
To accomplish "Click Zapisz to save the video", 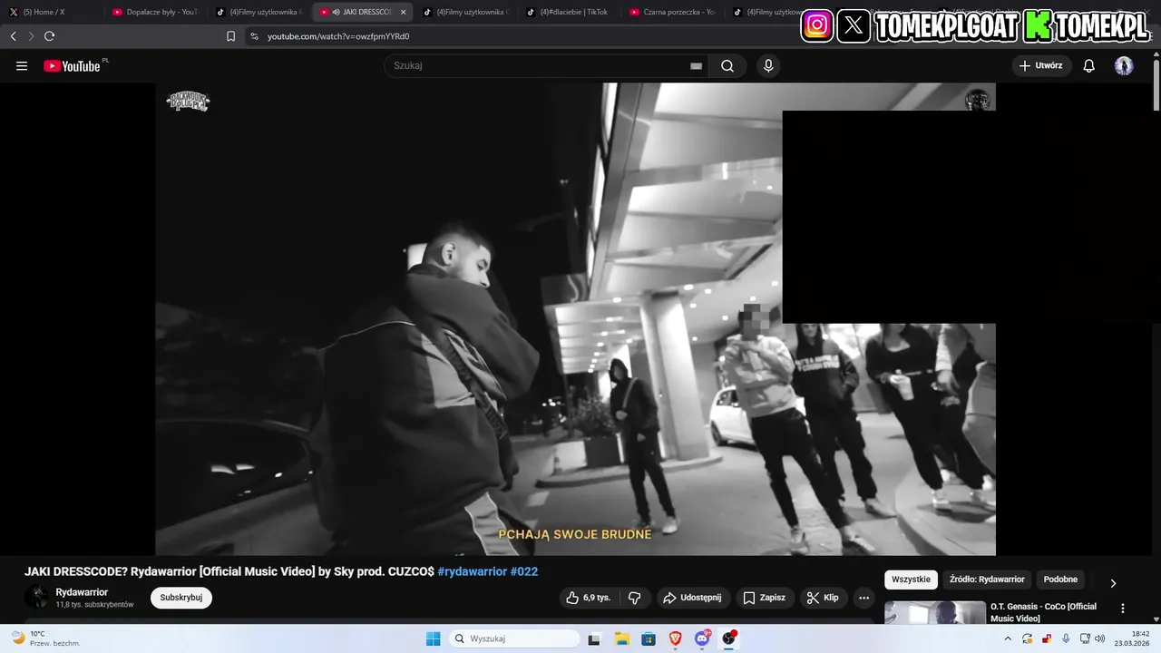I will pyautogui.click(x=764, y=598).
